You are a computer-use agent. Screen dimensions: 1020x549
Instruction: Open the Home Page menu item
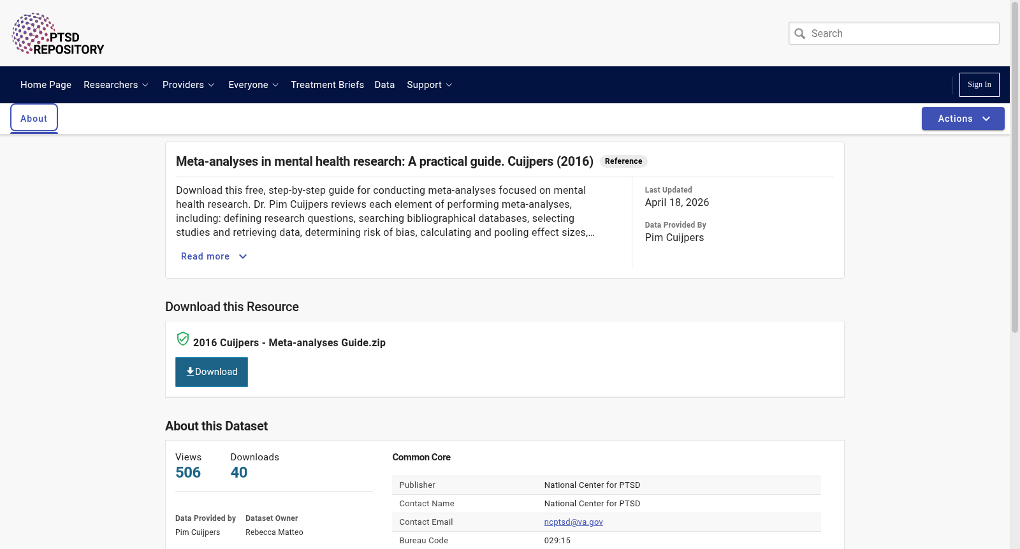click(x=46, y=85)
